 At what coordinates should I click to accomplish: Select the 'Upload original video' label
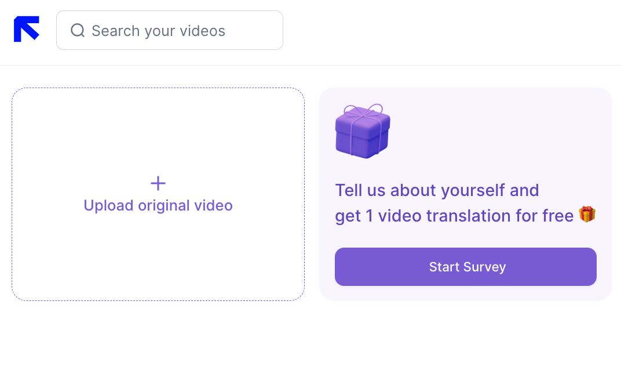pos(158,206)
